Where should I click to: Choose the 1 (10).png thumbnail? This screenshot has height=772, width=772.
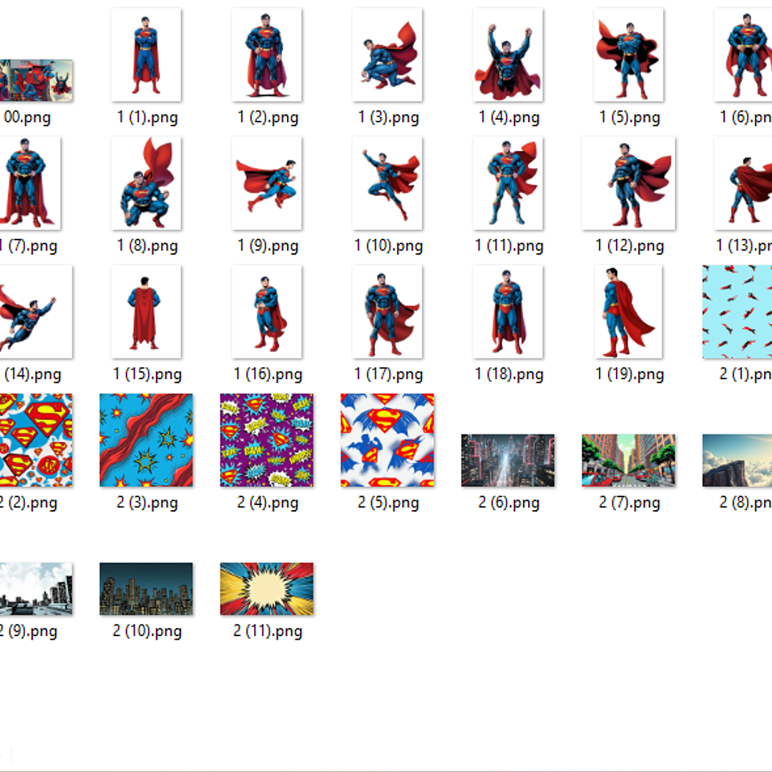pos(387,183)
